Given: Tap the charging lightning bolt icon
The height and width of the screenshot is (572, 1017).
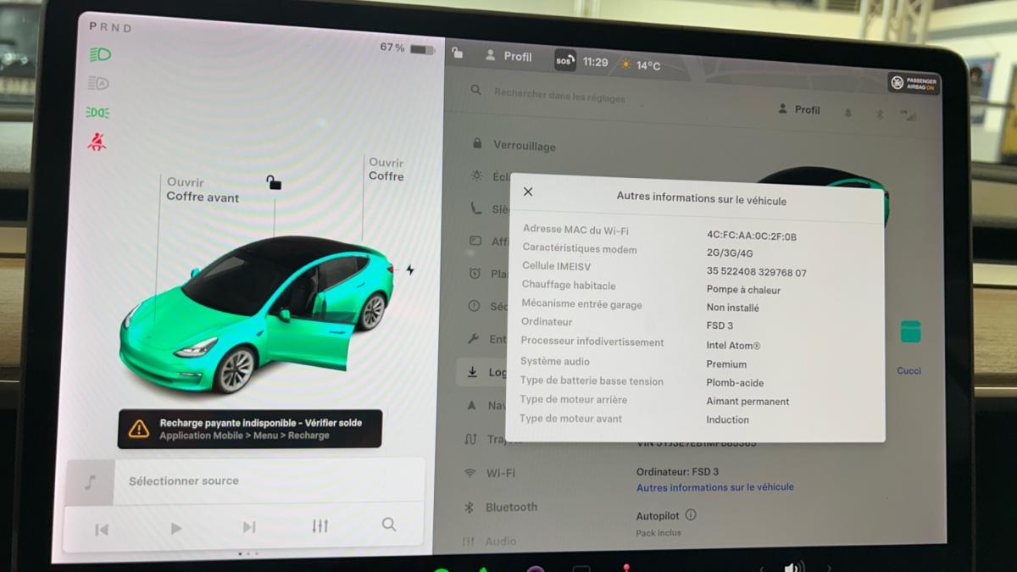Looking at the screenshot, I should pos(410,270).
